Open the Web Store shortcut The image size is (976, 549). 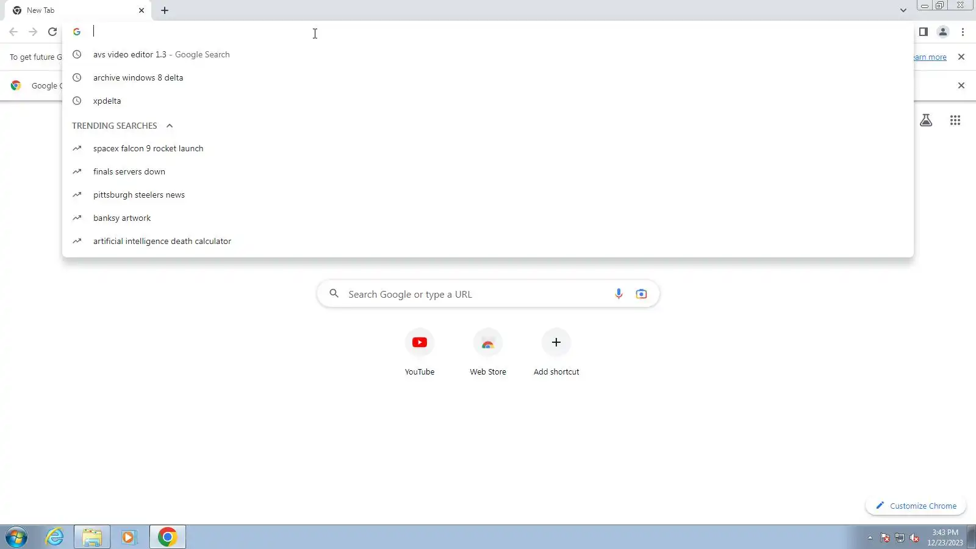tap(488, 353)
